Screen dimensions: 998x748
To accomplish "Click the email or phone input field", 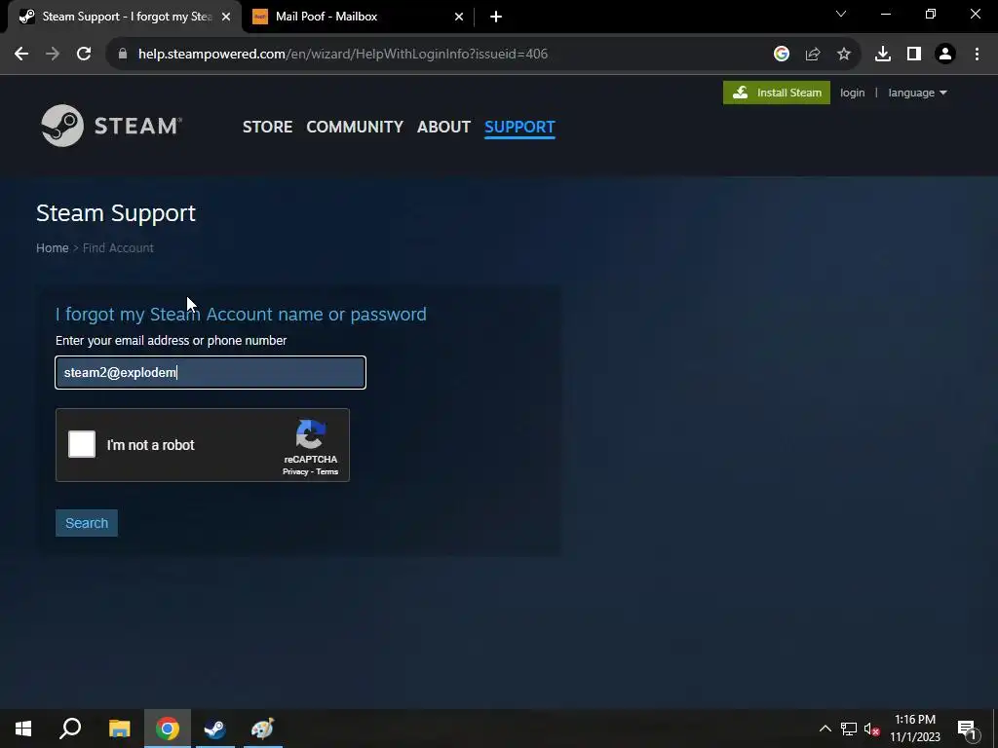I will coord(211,373).
